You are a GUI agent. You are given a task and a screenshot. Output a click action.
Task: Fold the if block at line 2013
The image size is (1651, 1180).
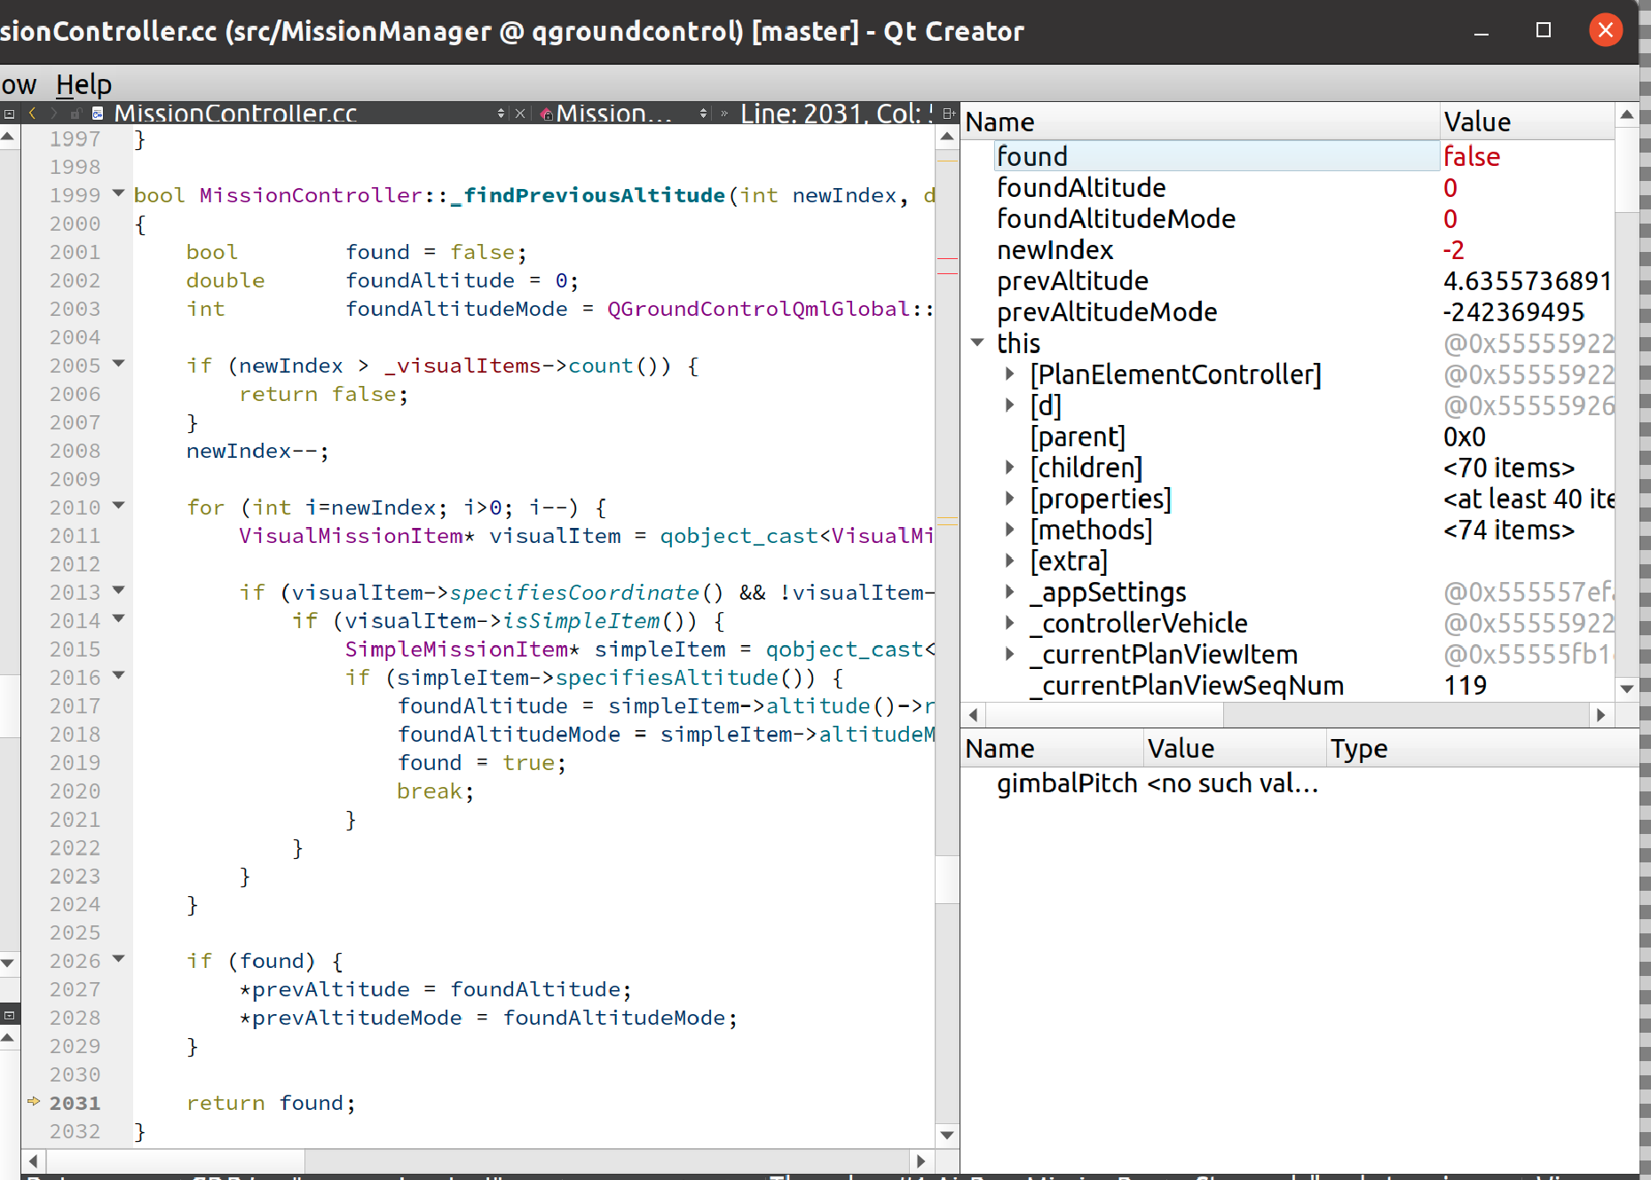point(118,590)
